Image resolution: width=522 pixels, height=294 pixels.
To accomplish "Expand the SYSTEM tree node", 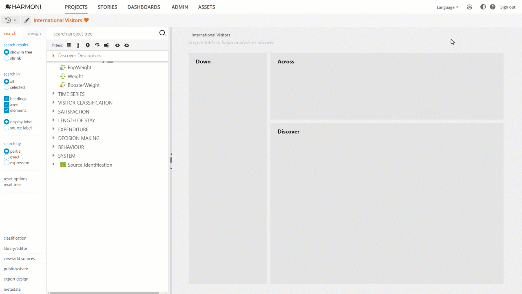I will point(53,156).
